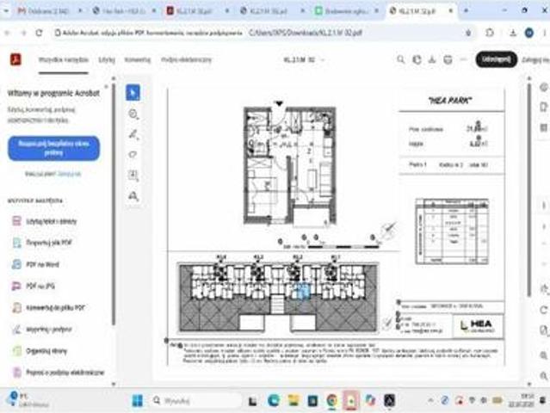Open 'Poproś o podpisy elektroniczne' tool
Viewport: 550px width, 413px height.
tap(59, 373)
